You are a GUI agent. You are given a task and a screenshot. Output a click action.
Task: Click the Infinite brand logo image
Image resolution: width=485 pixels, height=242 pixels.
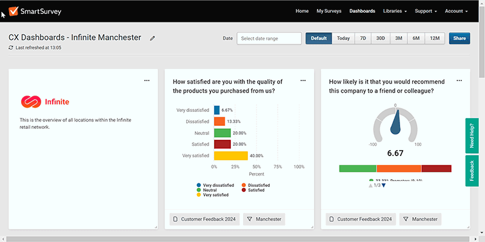coord(45,102)
